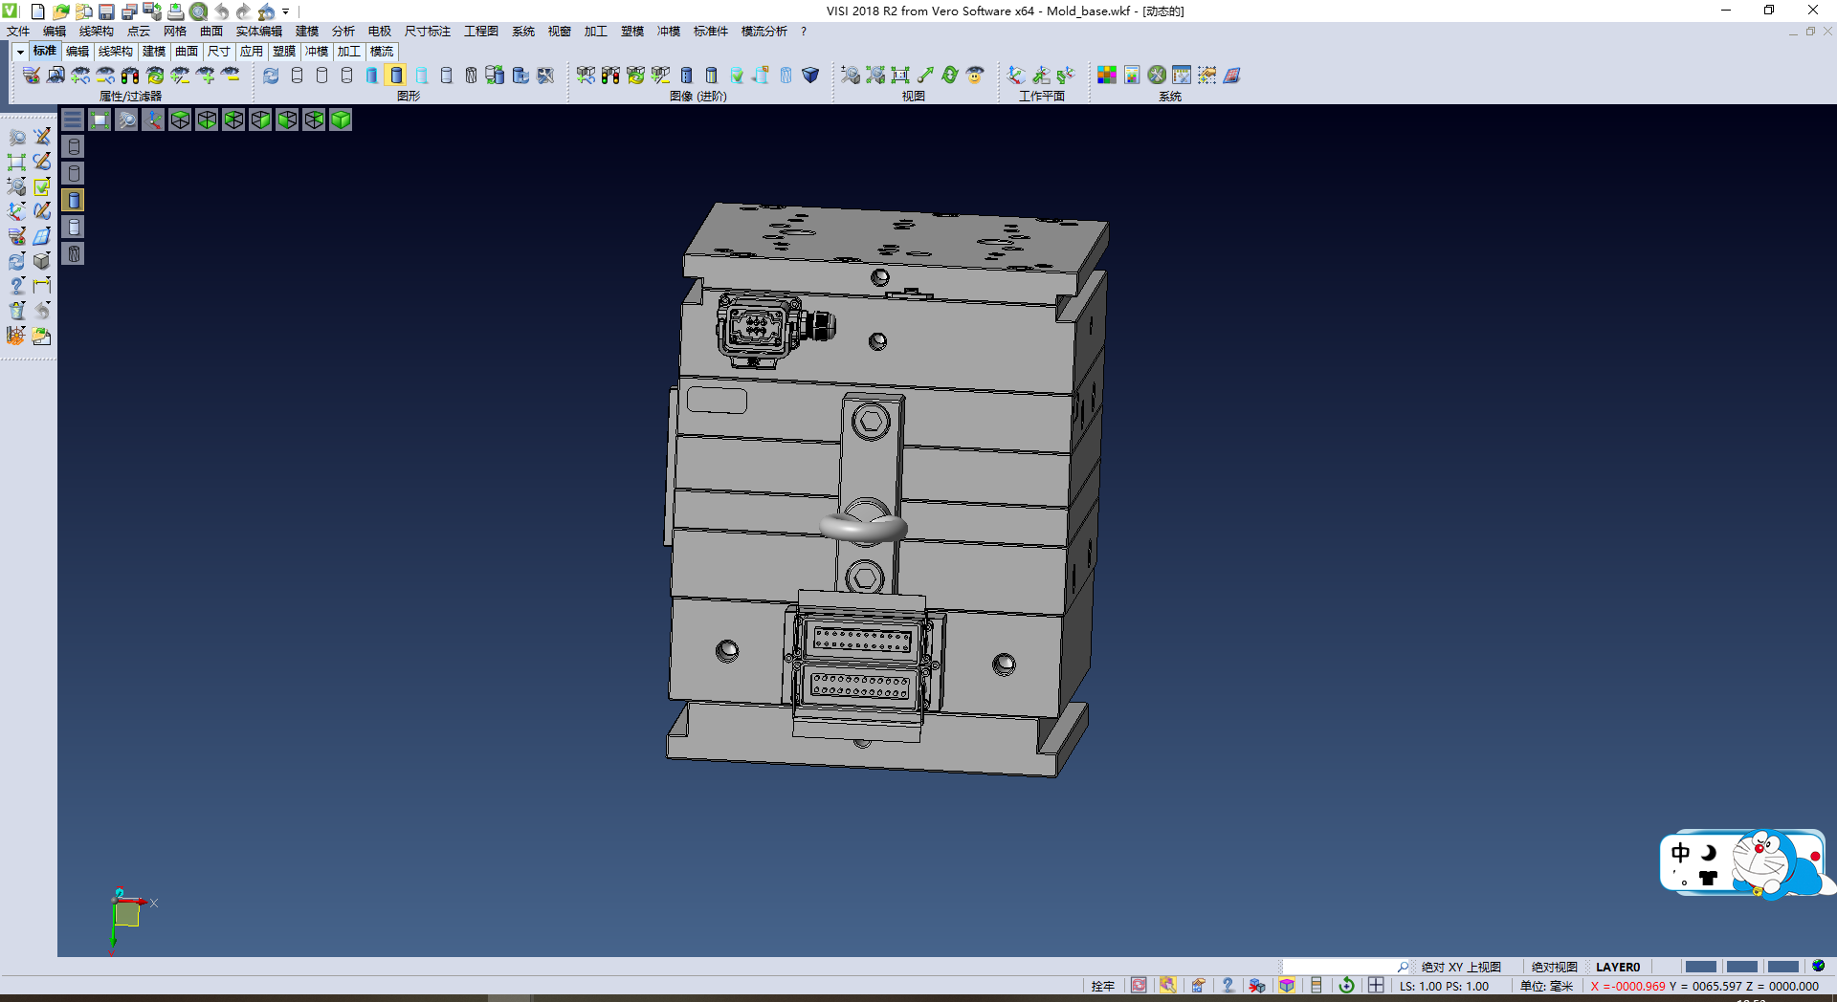Toggle the add-to-view eye icon in 属性/过滤器
1837x1002 pixels.
coord(208,76)
